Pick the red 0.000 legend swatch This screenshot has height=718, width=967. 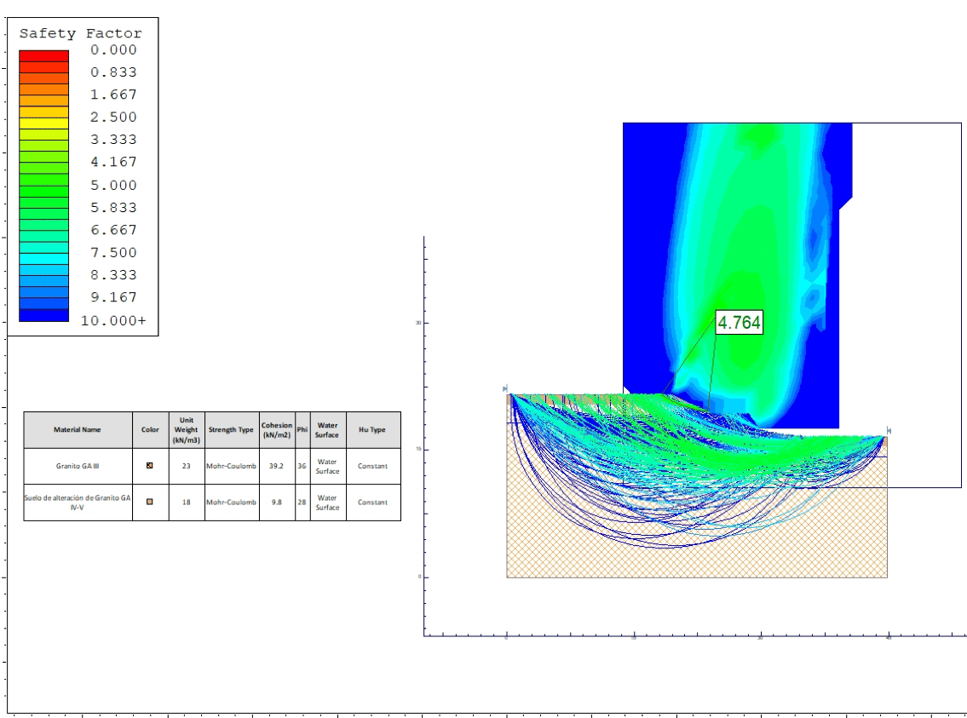(43, 56)
